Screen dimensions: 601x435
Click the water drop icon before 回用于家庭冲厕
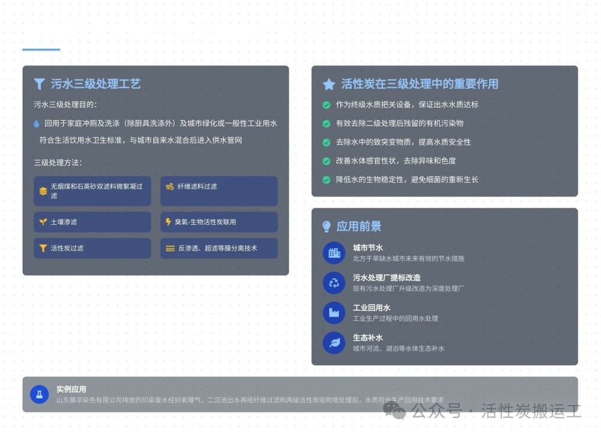click(x=37, y=124)
